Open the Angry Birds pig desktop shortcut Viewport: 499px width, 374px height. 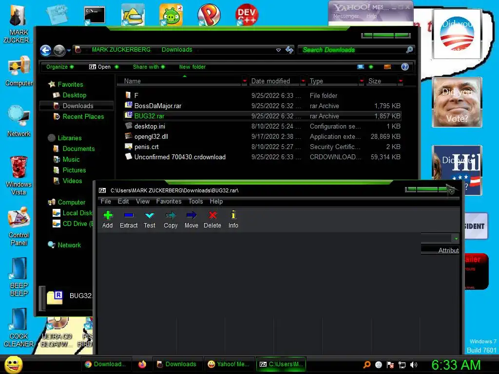(x=171, y=14)
